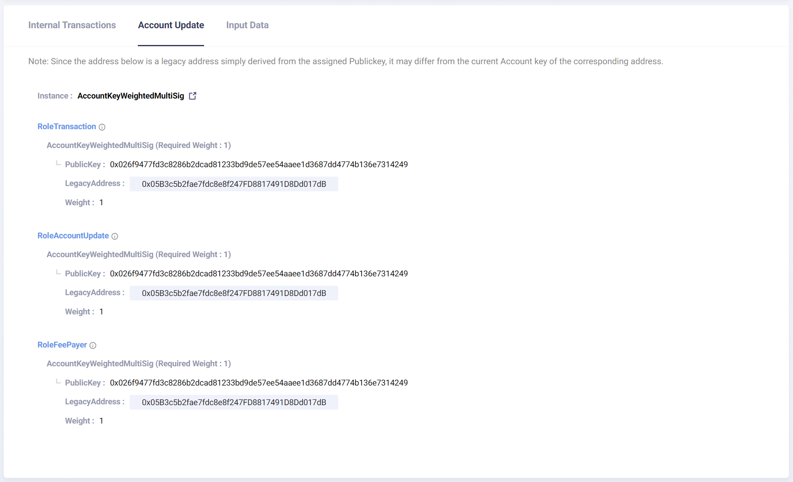Screen dimensions: 793x482
Task: Click the AccountKeyWeightedMultiSig instance name
Action: pos(131,96)
